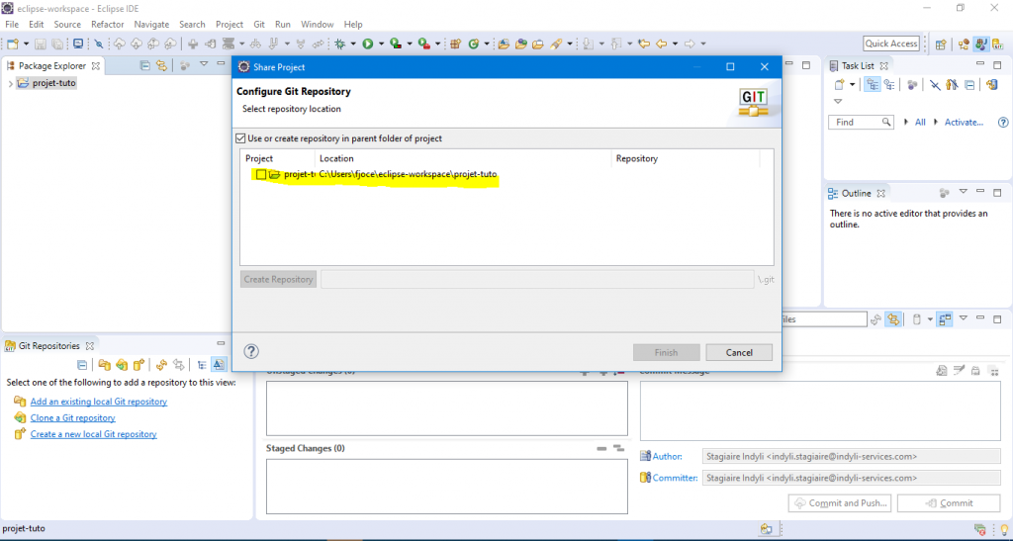
Task: Check the projet-tuto project checkbox in dialog
Action: click(261, 174)
